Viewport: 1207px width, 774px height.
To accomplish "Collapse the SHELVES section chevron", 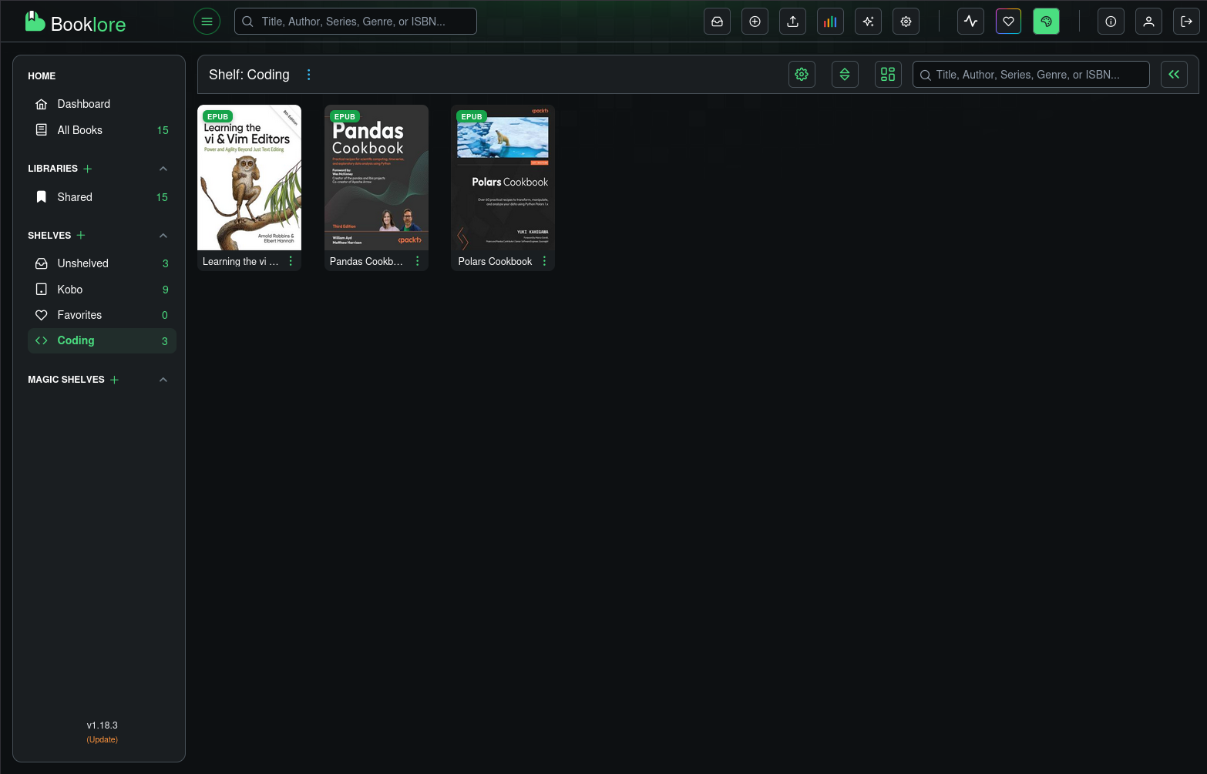I will tap(163, 235).
